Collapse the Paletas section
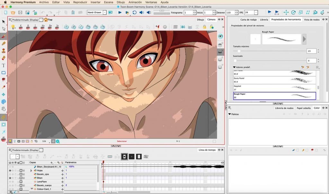Image resolution: width=329 pixels, height=194 pixels. click(x=229, y=114)
